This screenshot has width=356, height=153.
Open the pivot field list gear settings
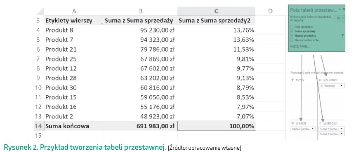tap(339, 18)
